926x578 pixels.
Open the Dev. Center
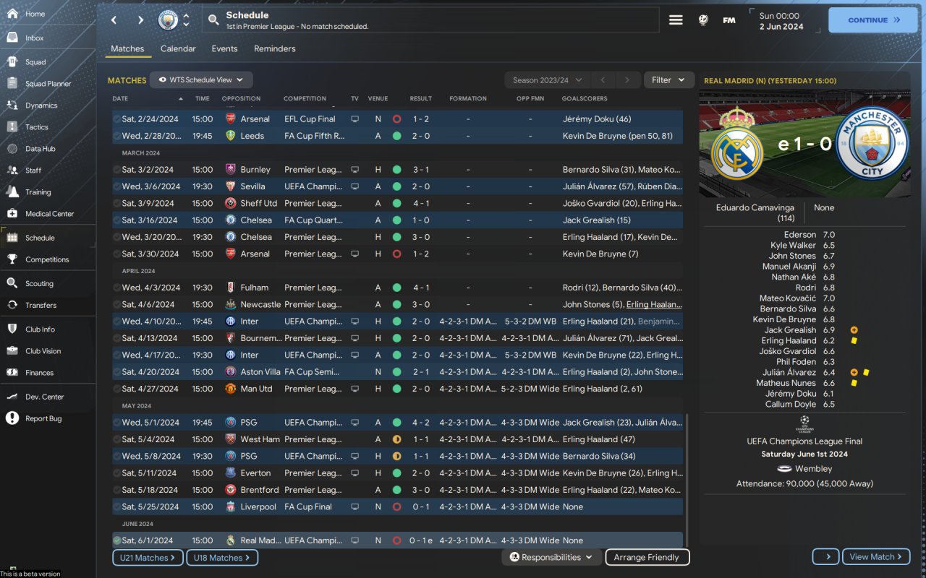pos(48,397)
